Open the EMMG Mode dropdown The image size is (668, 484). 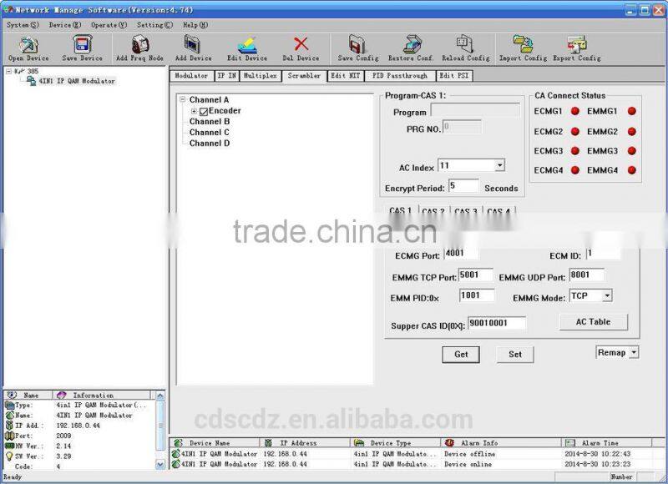[606, 296]
